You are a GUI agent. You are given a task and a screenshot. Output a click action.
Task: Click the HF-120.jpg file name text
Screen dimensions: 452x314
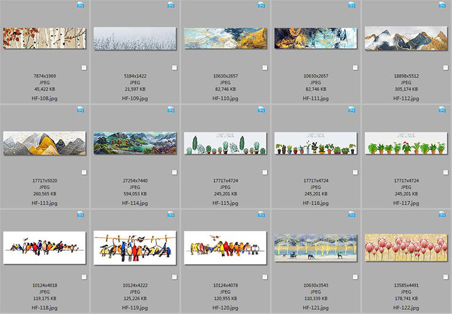(225, 308)
